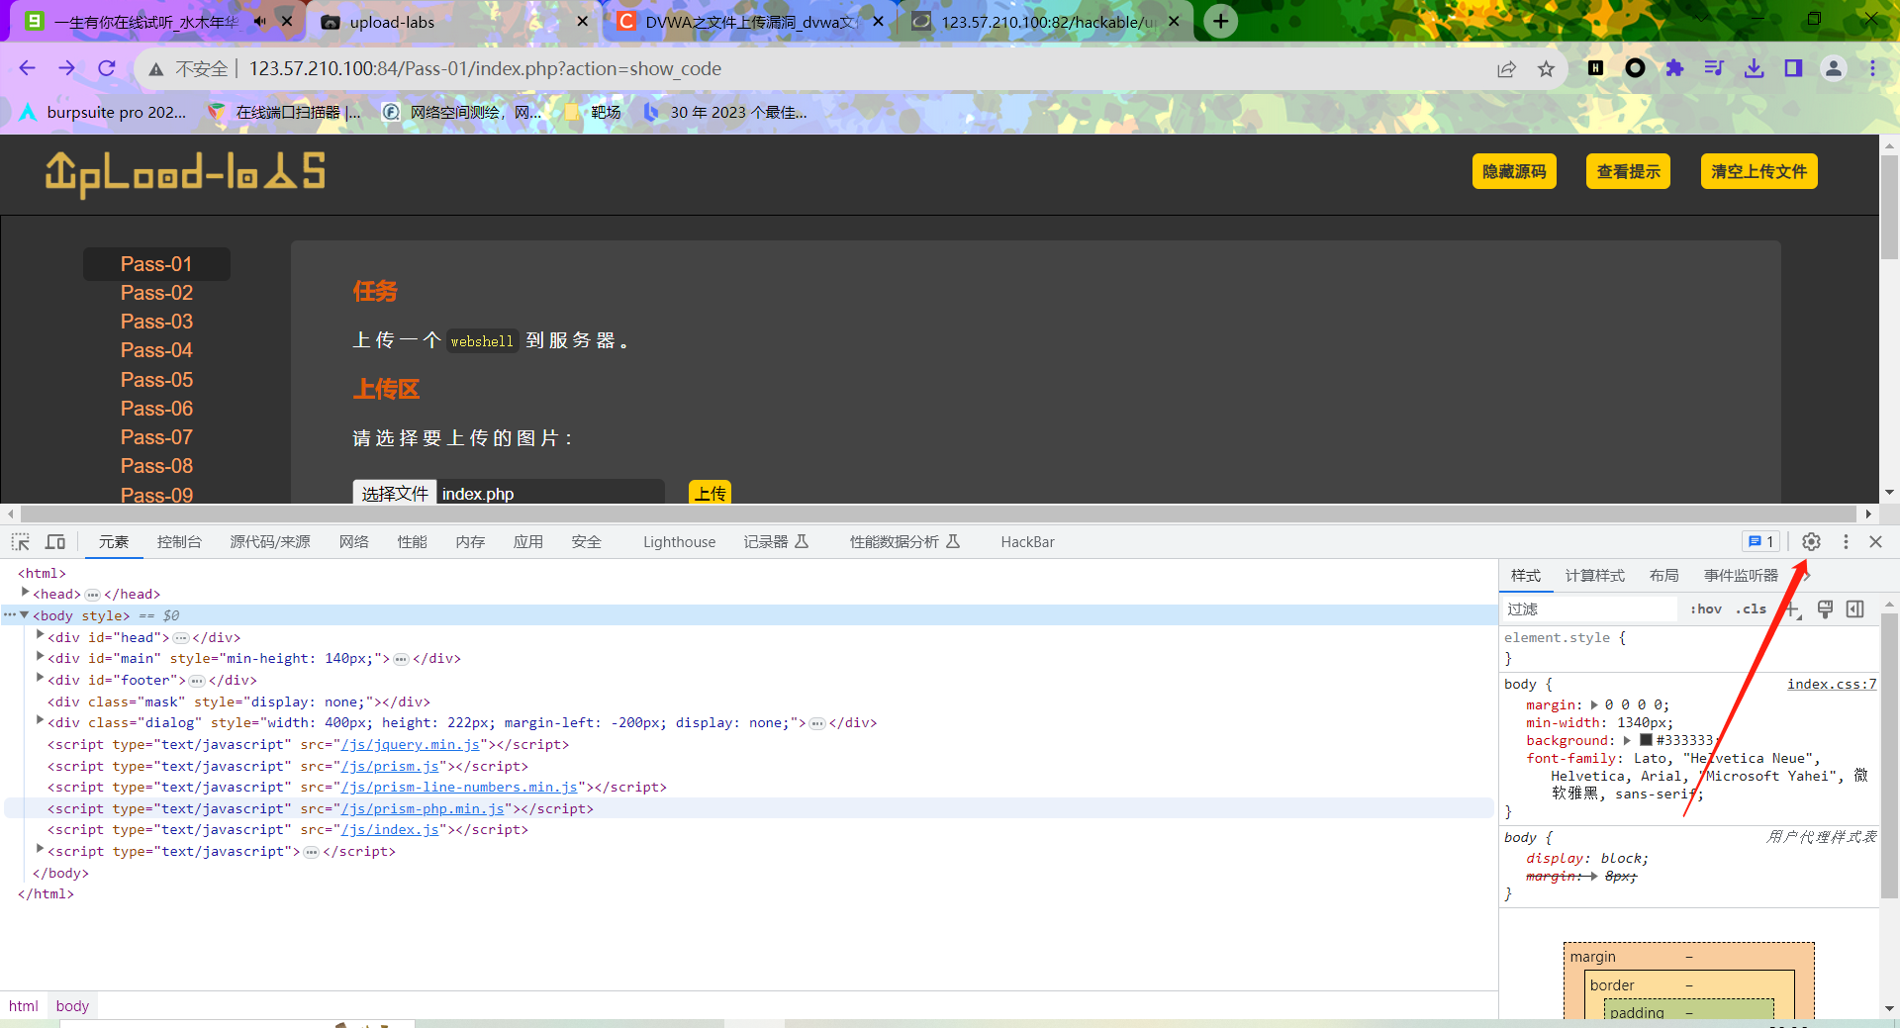The width and height of the screenshot is (1900, 1028).
Task: Toggle :hov element state panel
Action: click(1706, 608)
